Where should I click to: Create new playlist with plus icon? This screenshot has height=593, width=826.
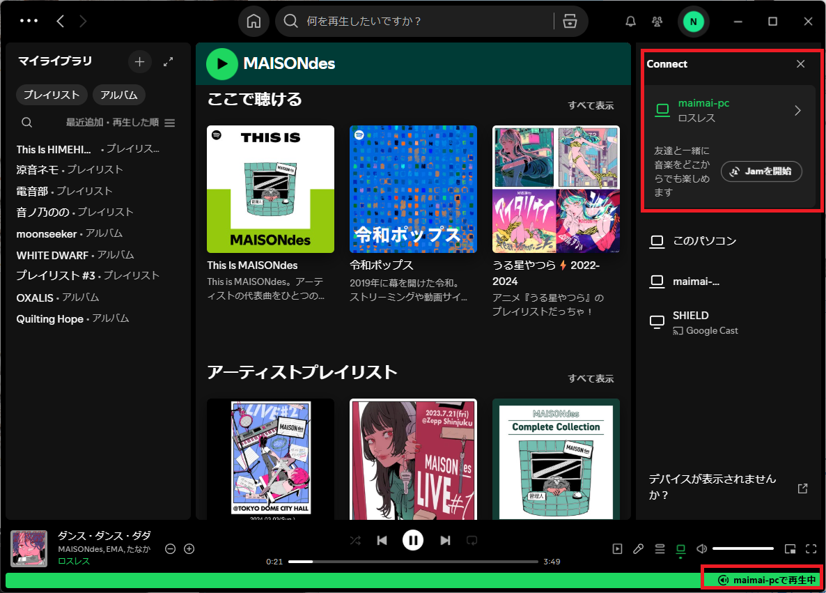[x=139, y=62]
